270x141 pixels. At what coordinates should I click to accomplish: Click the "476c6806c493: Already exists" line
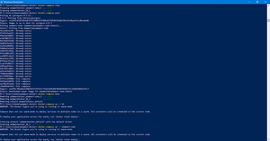point(16,53)
